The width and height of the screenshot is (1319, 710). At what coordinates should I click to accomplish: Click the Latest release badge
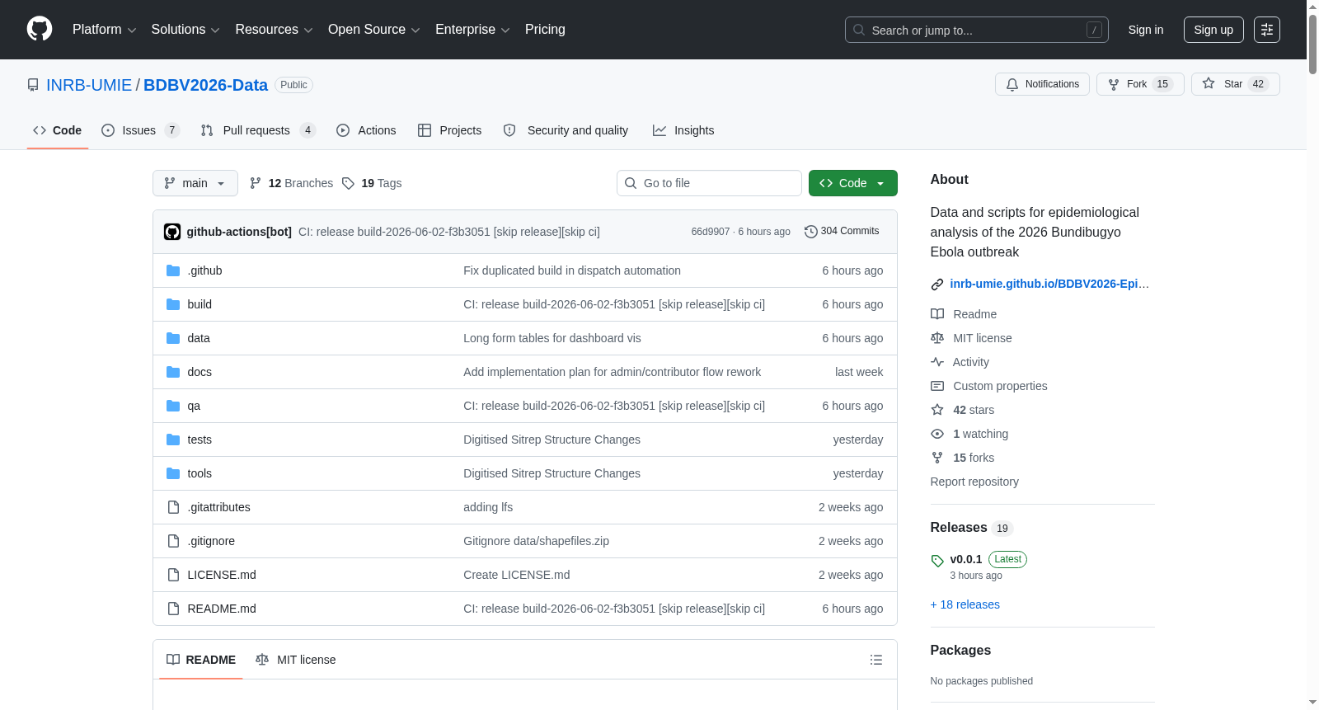coord(1007,559)
